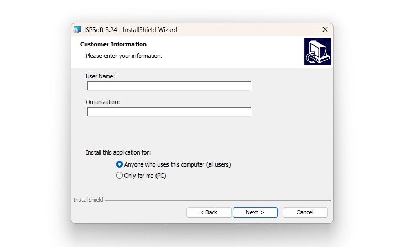
Task: Return with the < Back button
Action: pyautogui.click(x=209, y=212)
